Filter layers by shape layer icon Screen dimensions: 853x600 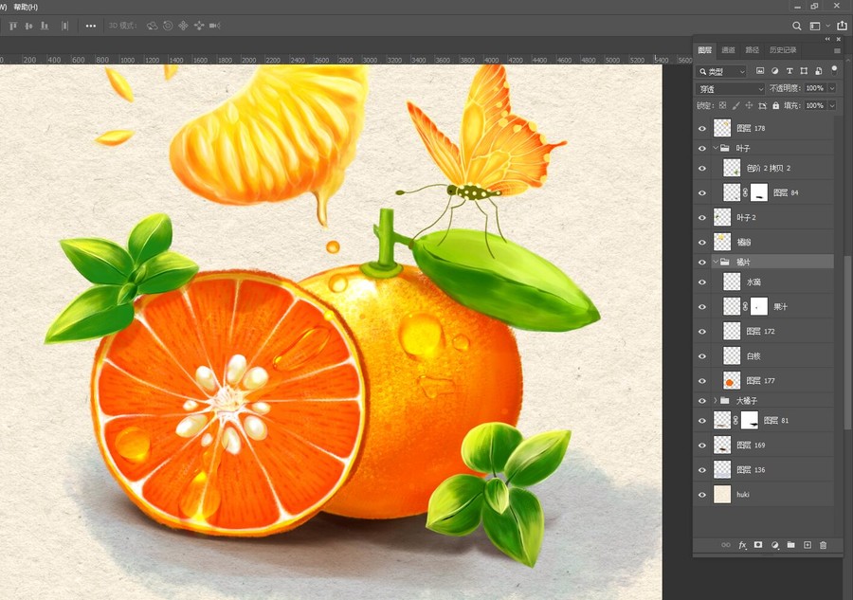[804, 71]
